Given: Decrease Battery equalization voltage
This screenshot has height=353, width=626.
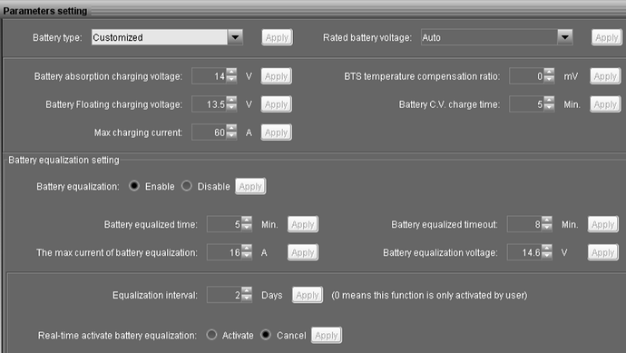Looking at the screenshot, I should coord(547,256).
